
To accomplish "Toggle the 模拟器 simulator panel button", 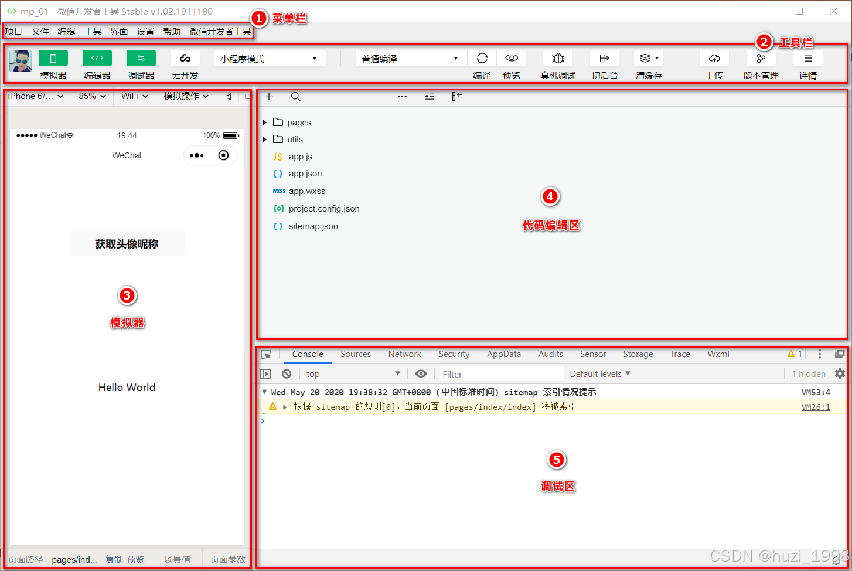I will click(53, 58).
